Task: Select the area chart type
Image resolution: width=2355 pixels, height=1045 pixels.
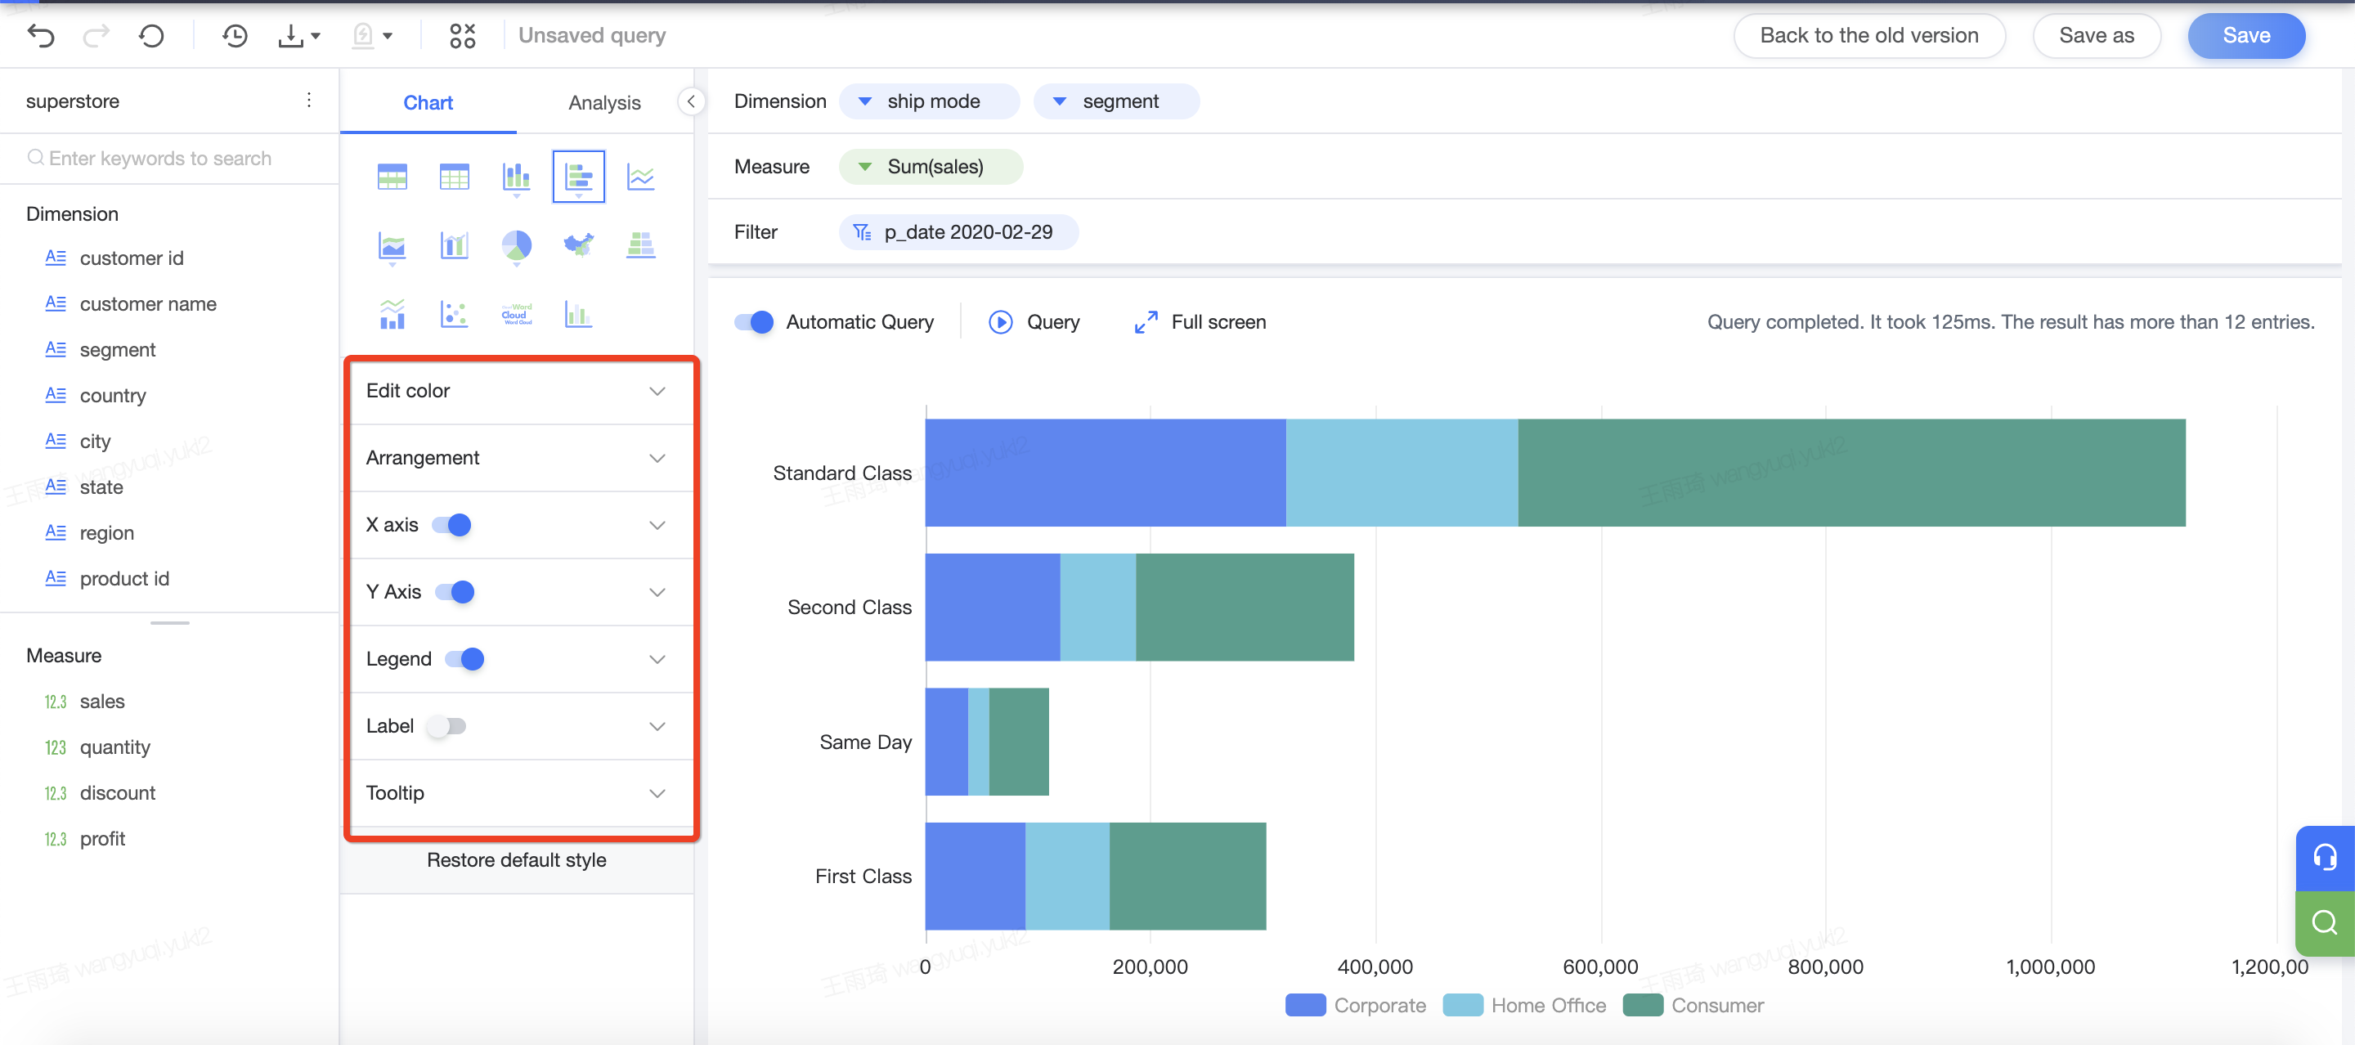Action: click(x=392, y=245)
